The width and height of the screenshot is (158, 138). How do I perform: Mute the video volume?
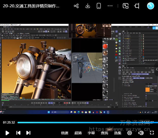point(141,133)
